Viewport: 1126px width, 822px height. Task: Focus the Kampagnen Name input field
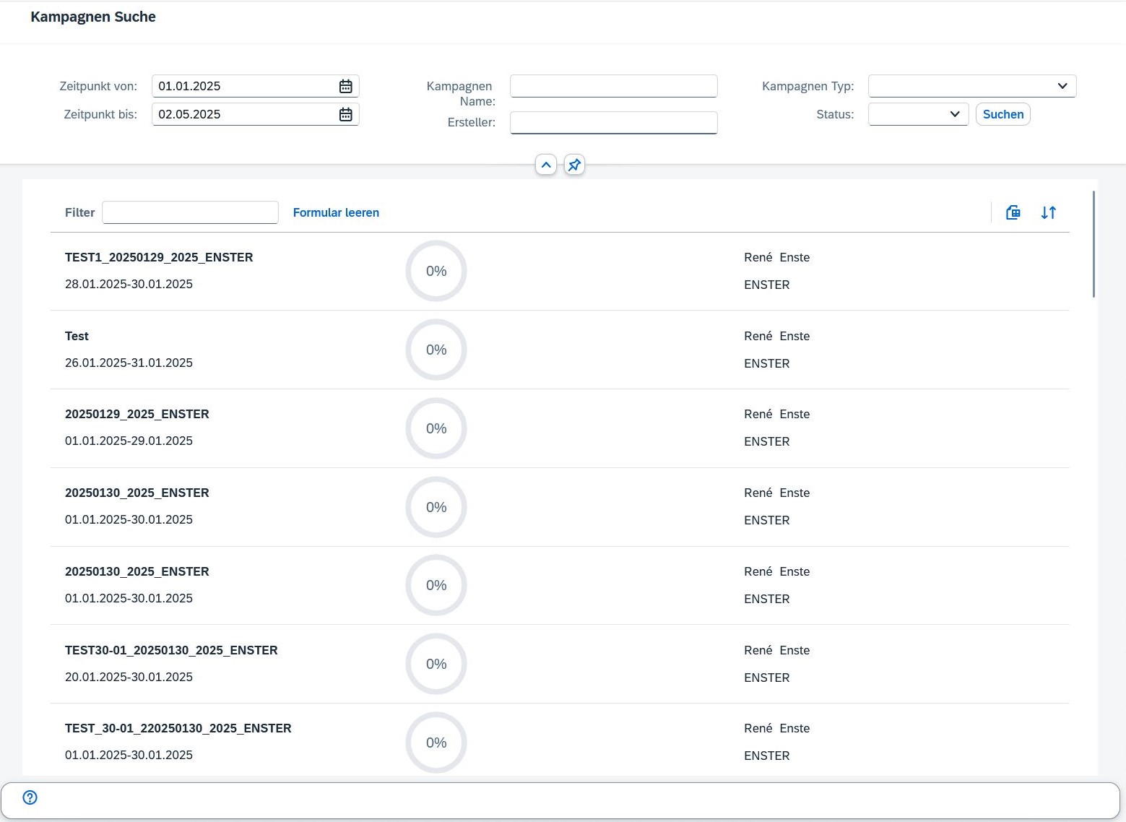click(x=613, y=86)
